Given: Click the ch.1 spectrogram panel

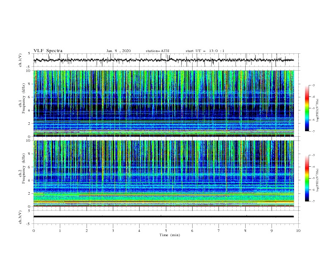Looking at the screenshot, I should [x=164, y=103].
